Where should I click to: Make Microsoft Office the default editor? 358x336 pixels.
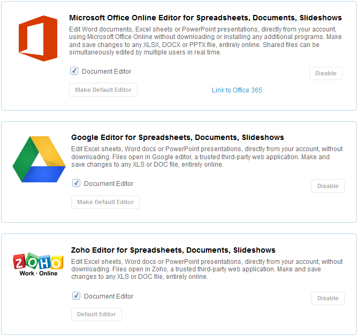pyautogui.click(x=103, y=90)
